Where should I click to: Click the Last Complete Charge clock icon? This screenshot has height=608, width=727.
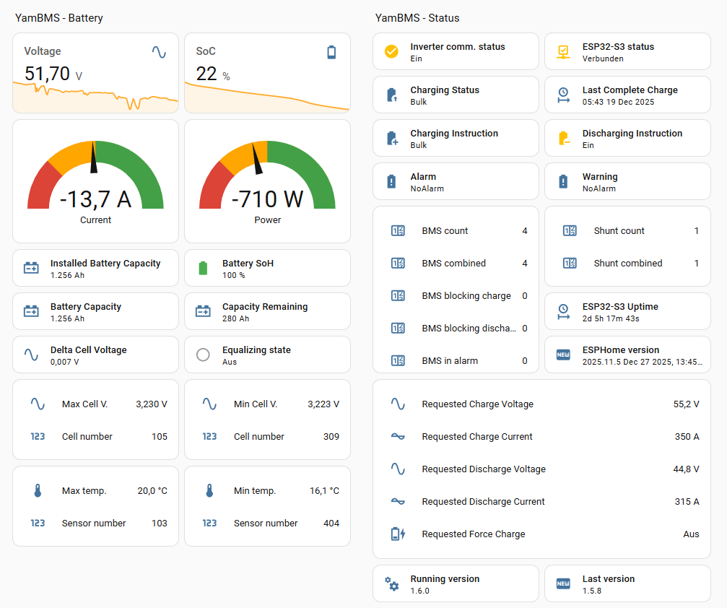[x=563, y=95]
